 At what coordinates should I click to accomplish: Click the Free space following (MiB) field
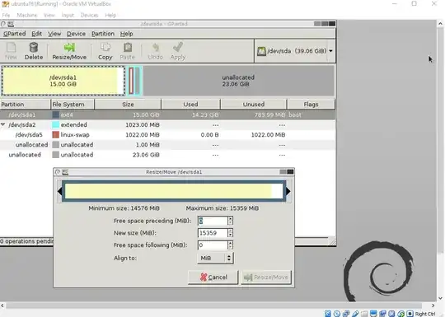(213, 245)
